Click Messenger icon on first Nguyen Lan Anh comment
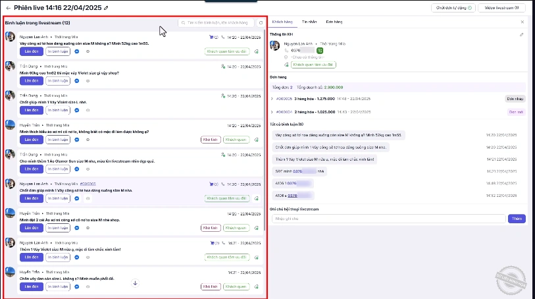Screen dimensions: 535x299 77,50
